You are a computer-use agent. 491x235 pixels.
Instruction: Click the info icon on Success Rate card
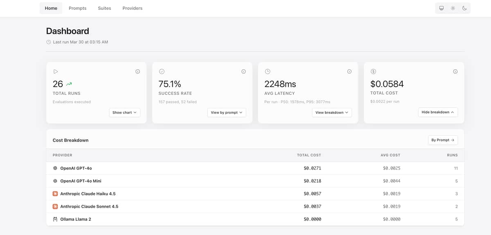pyautogui.click(x=243, y=72)
